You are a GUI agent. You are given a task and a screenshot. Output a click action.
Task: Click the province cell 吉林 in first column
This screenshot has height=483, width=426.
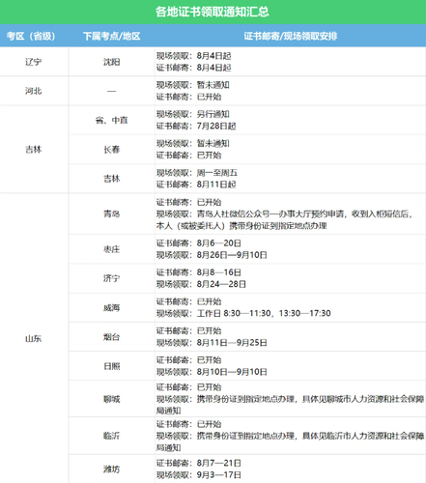[x=34, y=150]
